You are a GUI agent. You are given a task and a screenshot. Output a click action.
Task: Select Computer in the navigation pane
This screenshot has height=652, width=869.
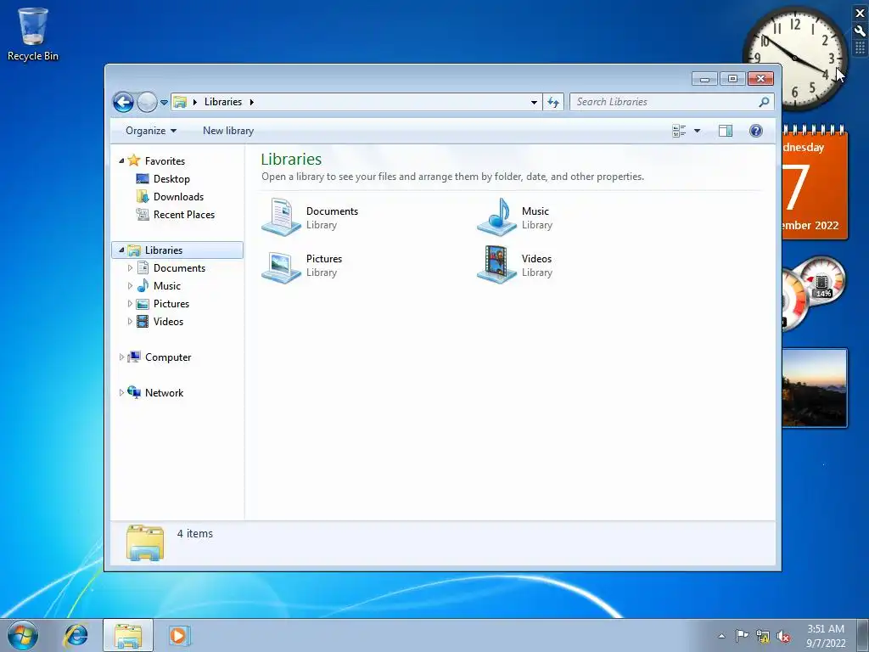point(168,357)
